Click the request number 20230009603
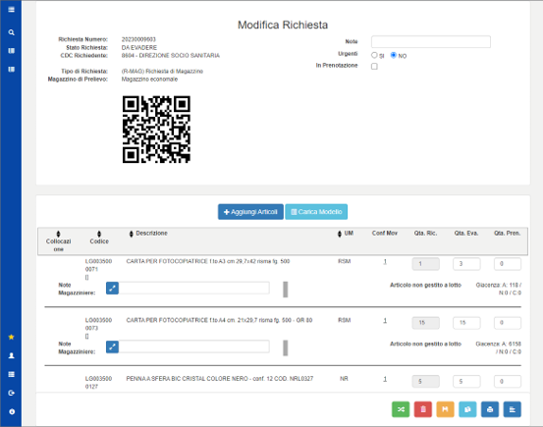The width and height of the screenshot is (543, 427). coord(138,39)
